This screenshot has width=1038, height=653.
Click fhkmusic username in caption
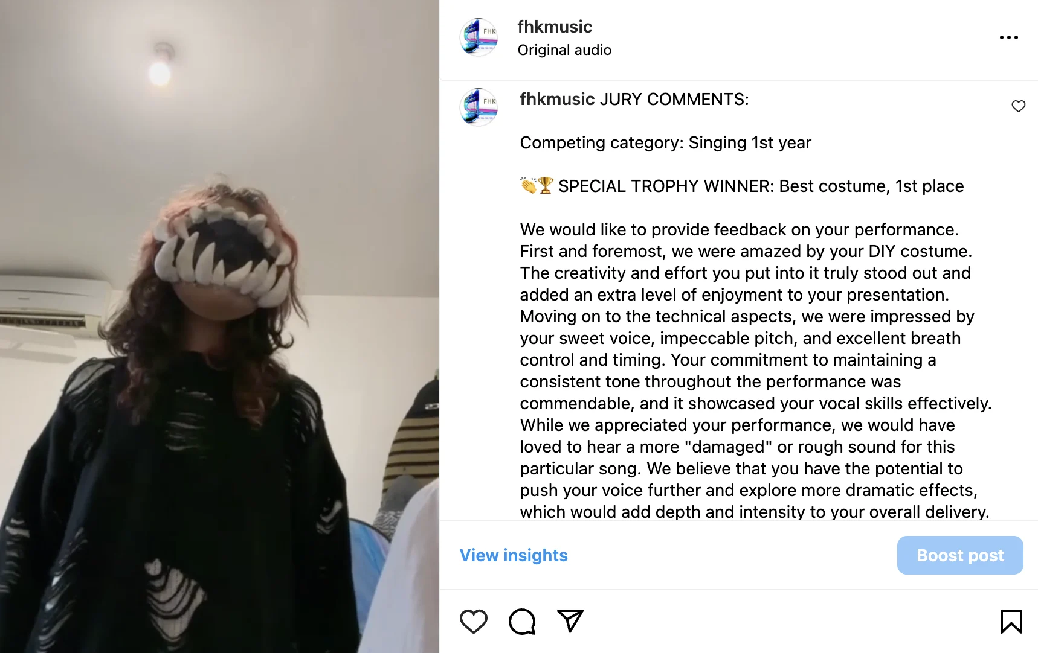pos(557,99)
